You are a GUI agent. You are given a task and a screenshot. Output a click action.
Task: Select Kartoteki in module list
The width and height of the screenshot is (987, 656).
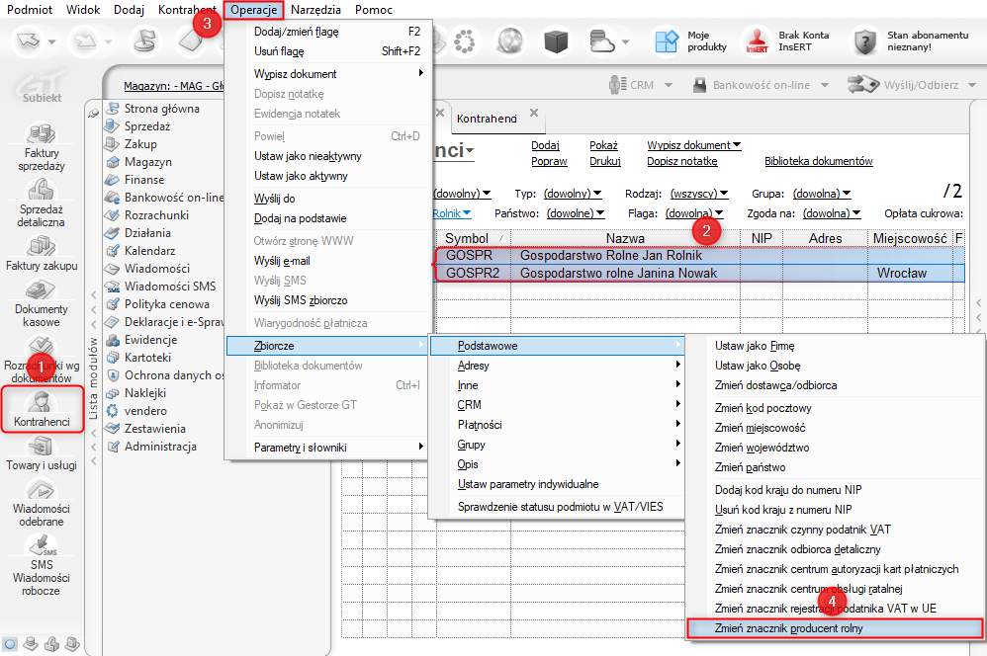(x=147, y=358)
